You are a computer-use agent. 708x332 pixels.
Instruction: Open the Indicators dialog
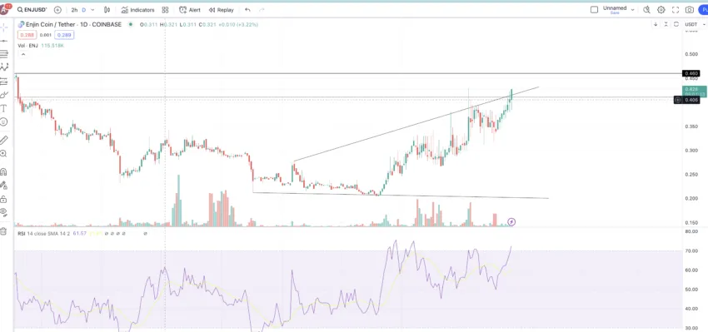click(137, 10)
